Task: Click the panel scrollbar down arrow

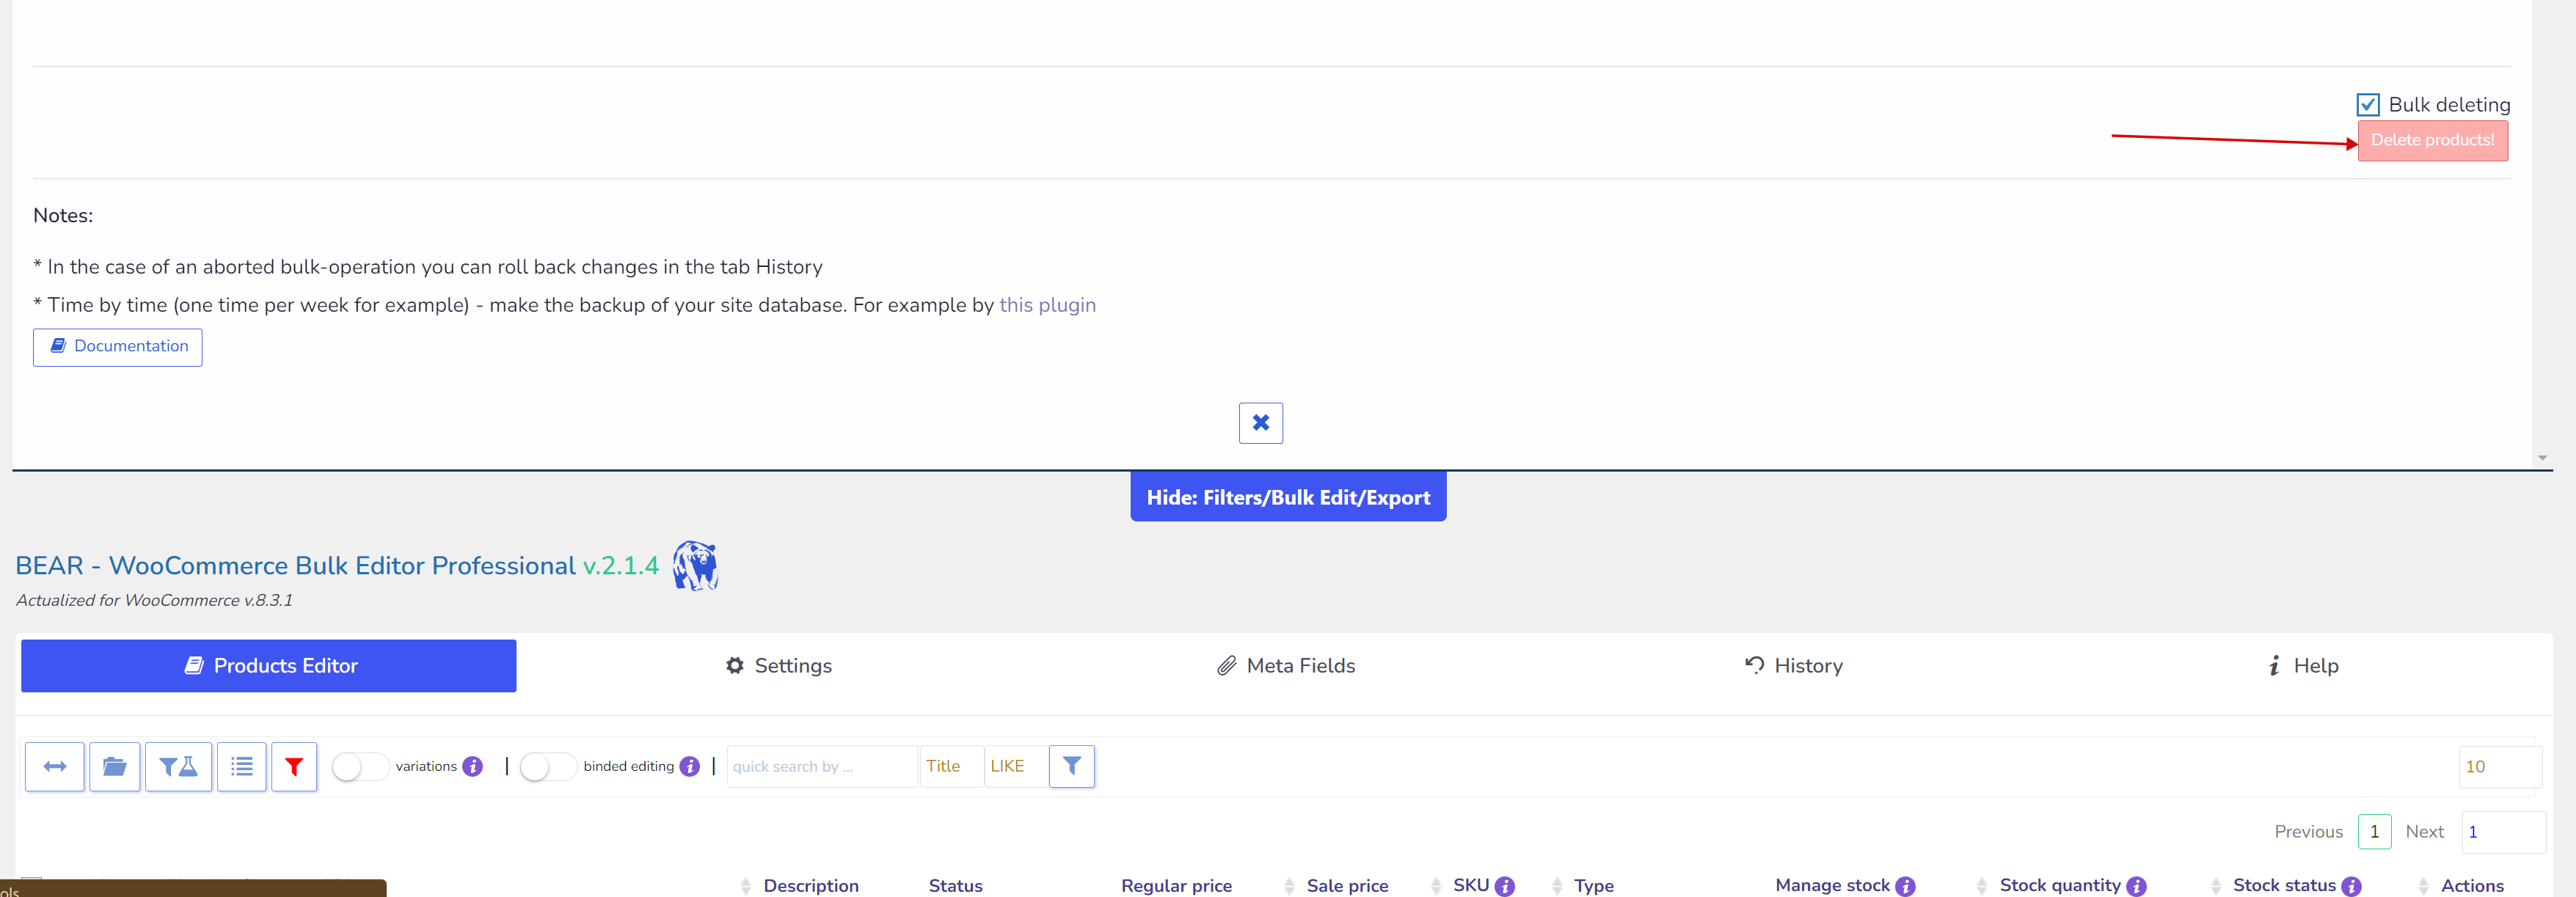Action: (2542, 458)
